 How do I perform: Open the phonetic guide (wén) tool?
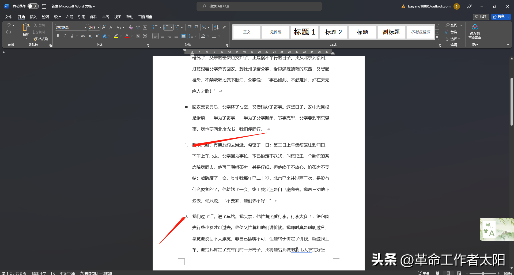click(138, 27)
